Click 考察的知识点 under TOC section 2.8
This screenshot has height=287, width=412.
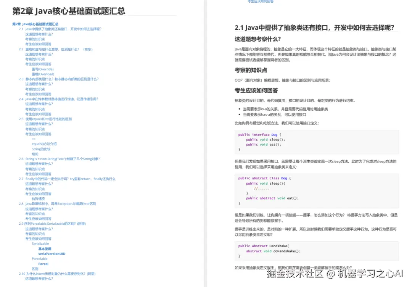(x=35, y=214)
